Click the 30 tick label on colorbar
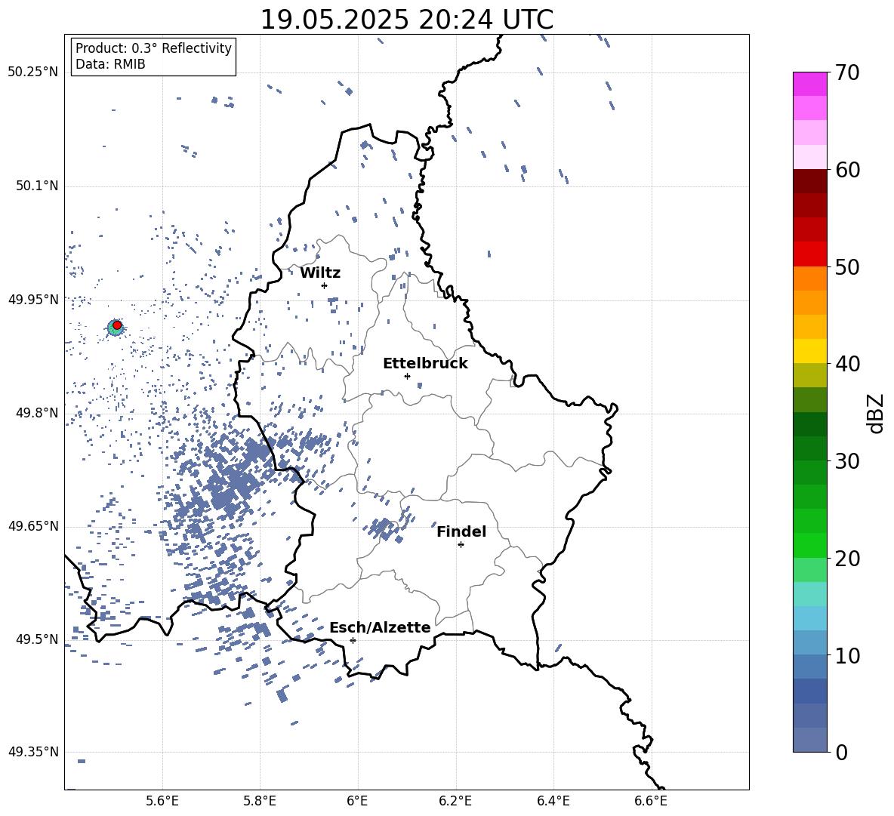894x816 pixels. (x=847, y=461)
